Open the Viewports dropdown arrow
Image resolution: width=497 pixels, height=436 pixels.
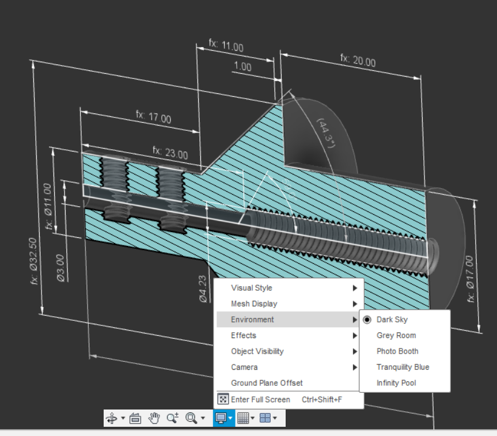275,418
